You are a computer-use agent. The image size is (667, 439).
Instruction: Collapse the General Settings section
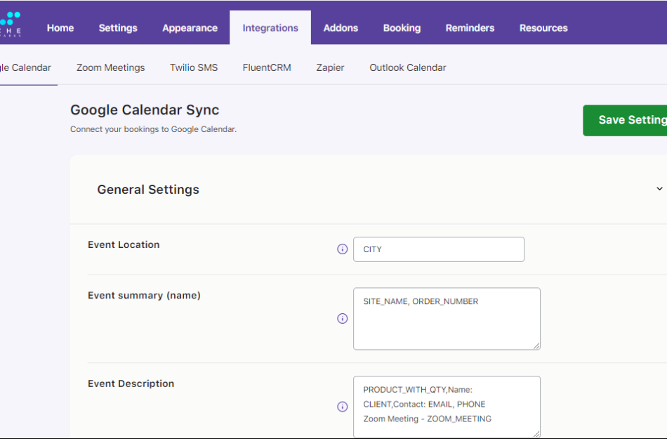coord(659,188)
